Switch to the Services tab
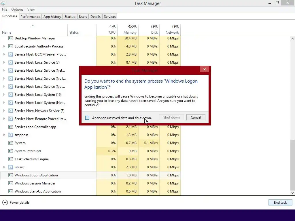Screen dimensions: 295x221 pos(110,16)
